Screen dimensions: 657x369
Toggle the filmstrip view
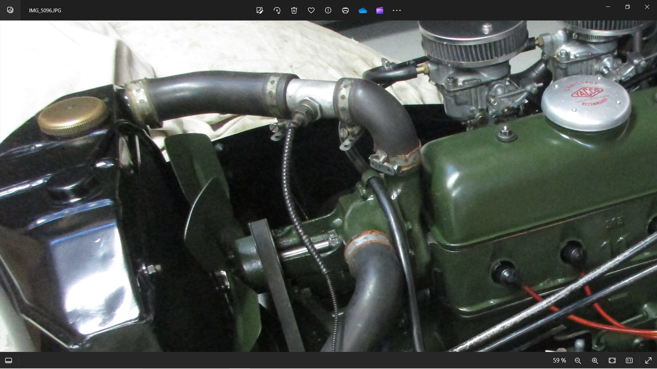pyautogui.click(x=9, y=360)
